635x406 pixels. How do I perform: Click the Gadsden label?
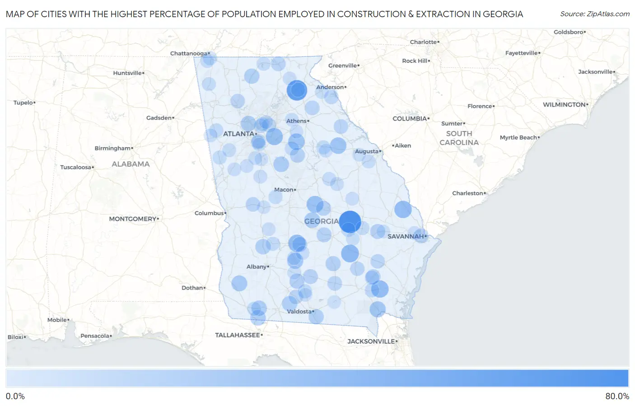coord(159,118)
